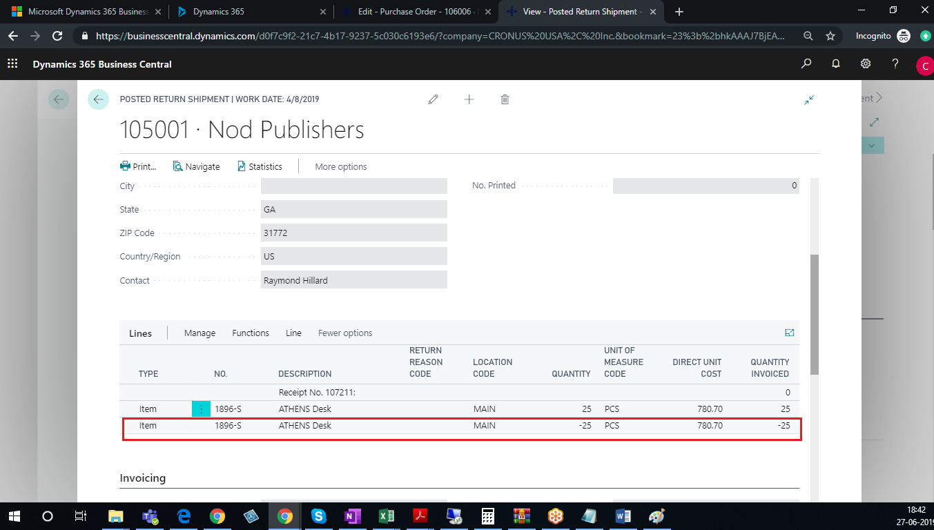Screen dimensions: 934x530
Task: Open Microsoft Teams from the taskbar
Action: coord(150,516)
